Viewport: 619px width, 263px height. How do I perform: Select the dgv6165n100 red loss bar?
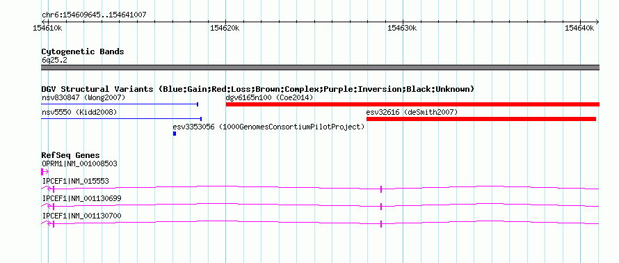click(x=412, y=104)
